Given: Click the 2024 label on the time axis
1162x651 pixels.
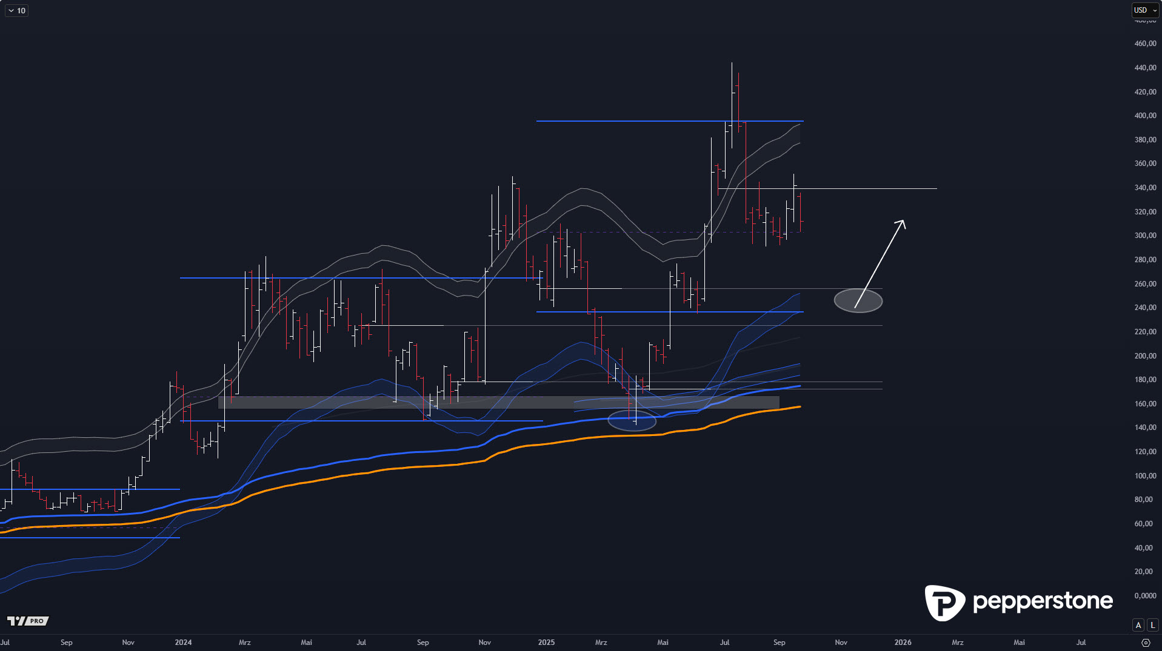Looking at the screenshot, I should (183, 643).
